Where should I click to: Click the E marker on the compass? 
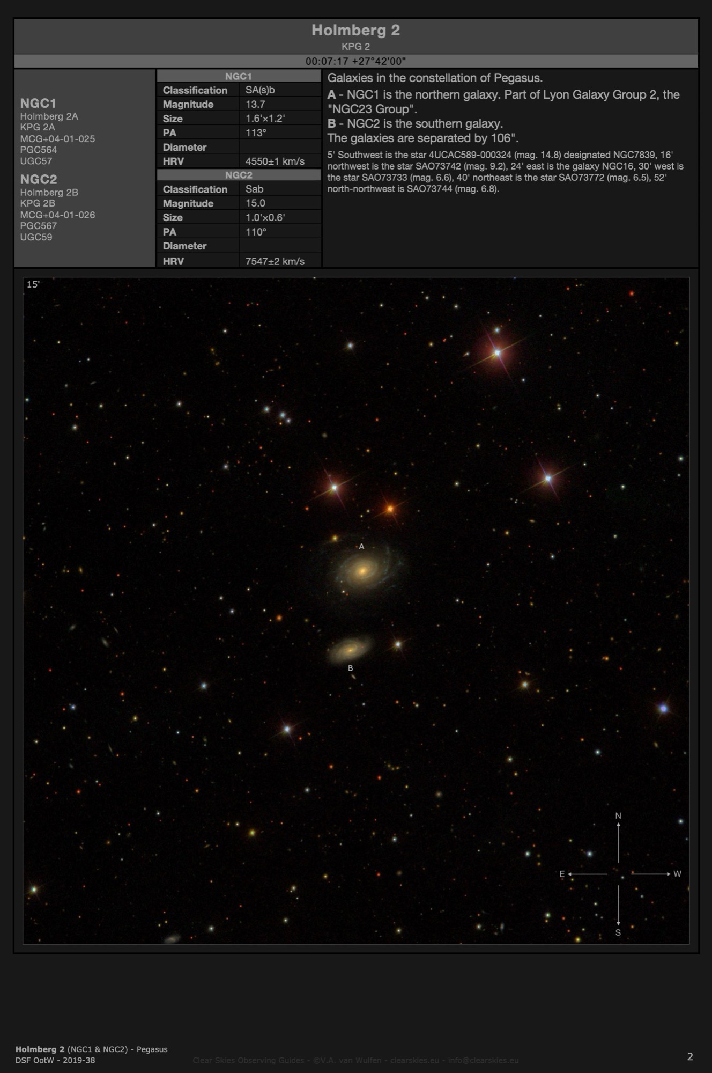[x=562, y=874]
